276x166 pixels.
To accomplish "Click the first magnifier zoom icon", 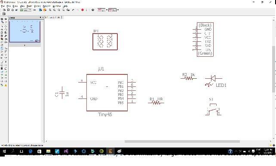I will pyautogui.click(x=50, y=10).
